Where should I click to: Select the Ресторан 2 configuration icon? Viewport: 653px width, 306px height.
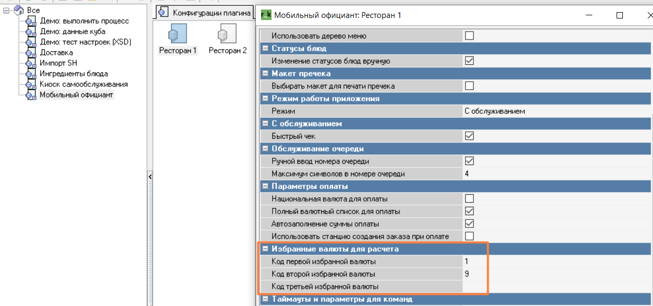tap(227, 35)
